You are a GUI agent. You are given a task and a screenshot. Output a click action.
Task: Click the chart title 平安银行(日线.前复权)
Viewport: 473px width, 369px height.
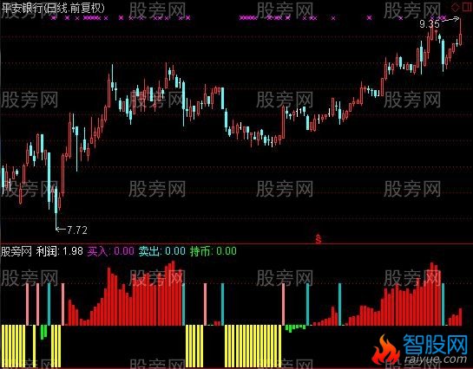point(53,8)
